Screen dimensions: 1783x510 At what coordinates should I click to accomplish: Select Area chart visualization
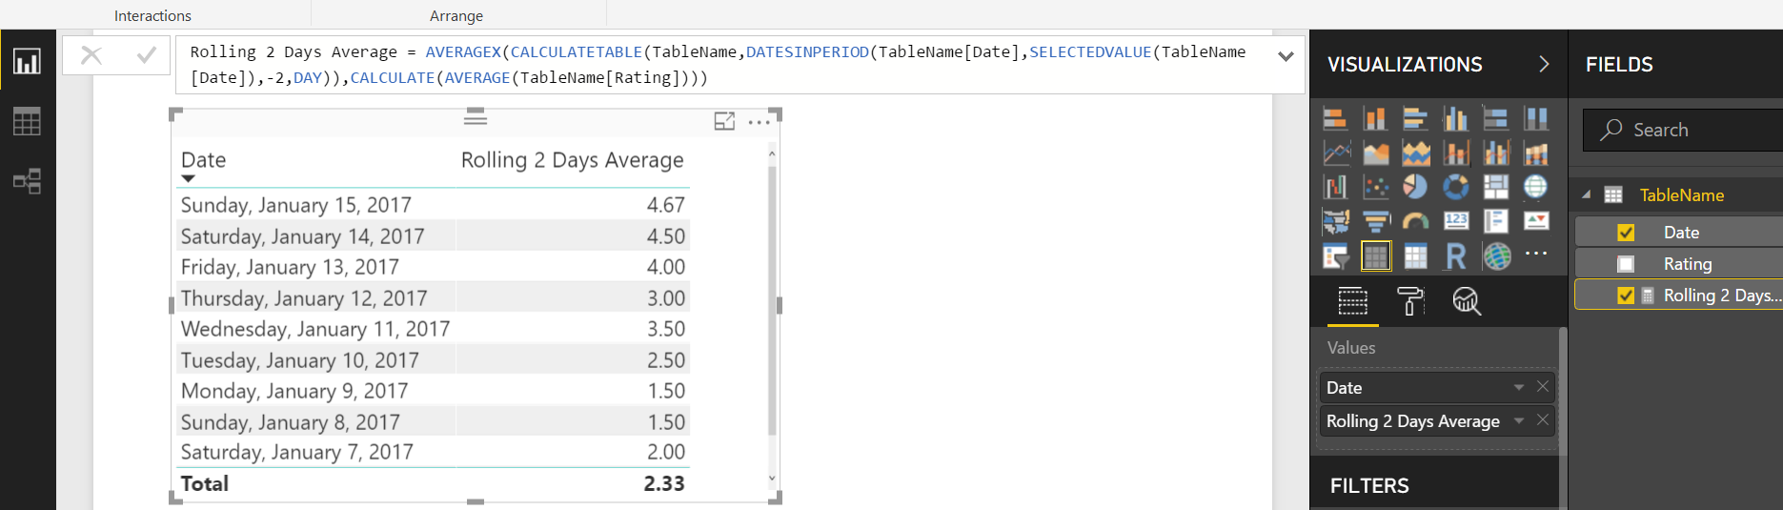1375,153
